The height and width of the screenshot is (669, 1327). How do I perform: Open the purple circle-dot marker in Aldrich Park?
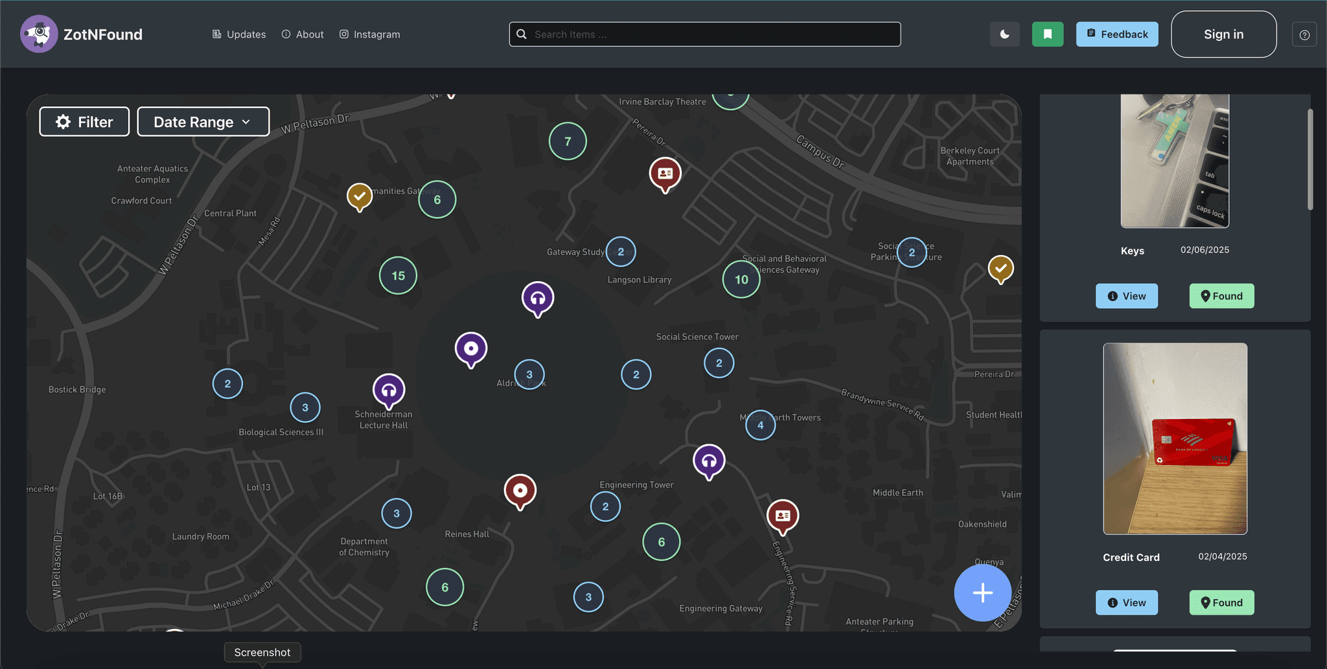[471, 350]
